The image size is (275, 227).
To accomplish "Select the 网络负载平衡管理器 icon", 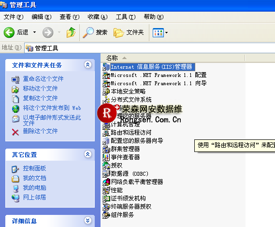I will click(106, 182).
